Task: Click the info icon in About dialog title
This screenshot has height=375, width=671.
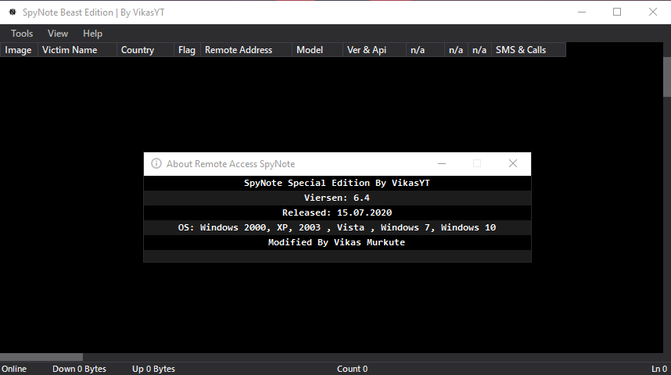Action: [x=156, y=164]
